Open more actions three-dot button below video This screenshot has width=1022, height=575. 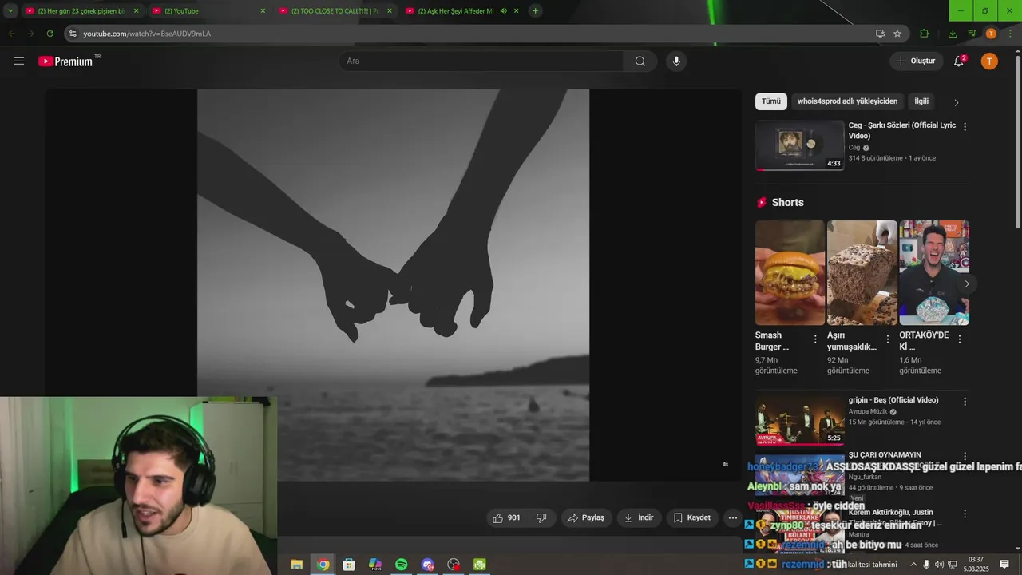(732, 517)
